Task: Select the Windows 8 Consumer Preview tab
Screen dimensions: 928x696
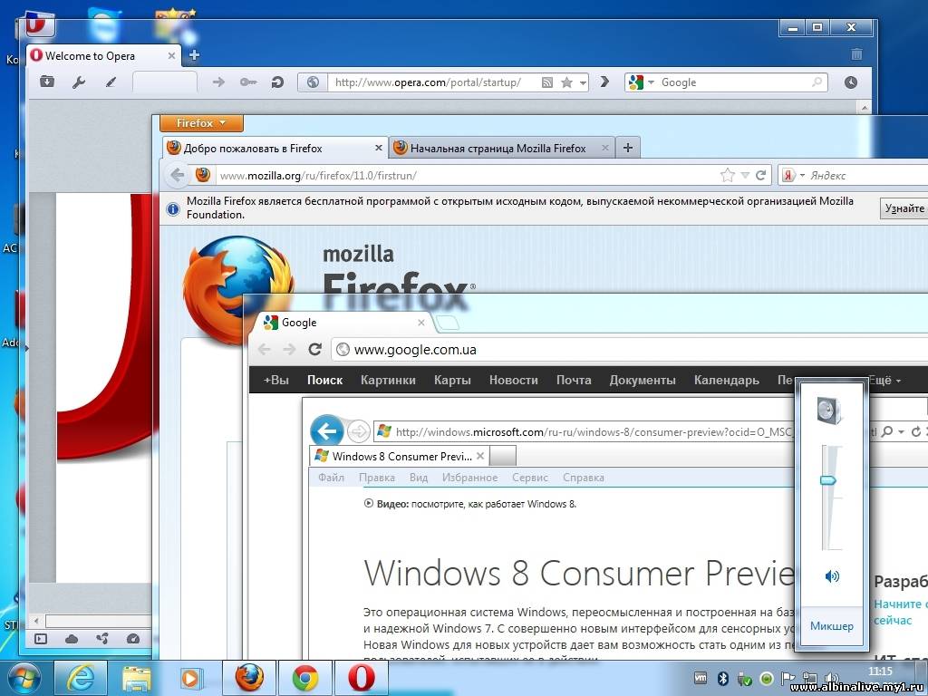Action: click(400, 457)
